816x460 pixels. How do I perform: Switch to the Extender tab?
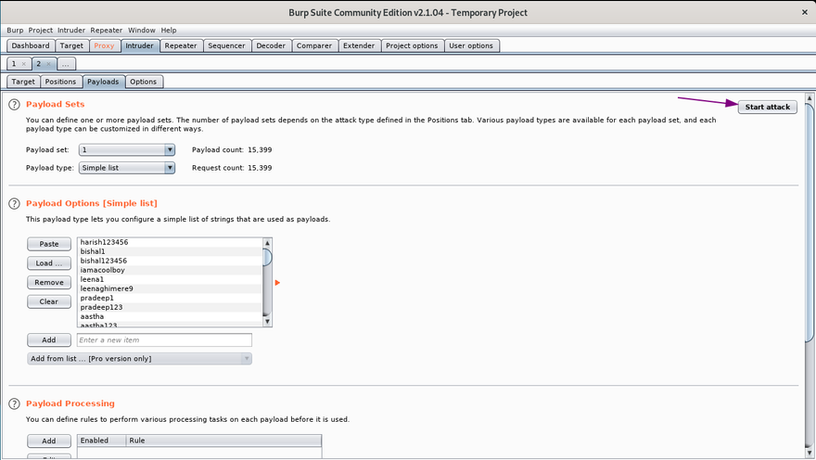point(359,45)
